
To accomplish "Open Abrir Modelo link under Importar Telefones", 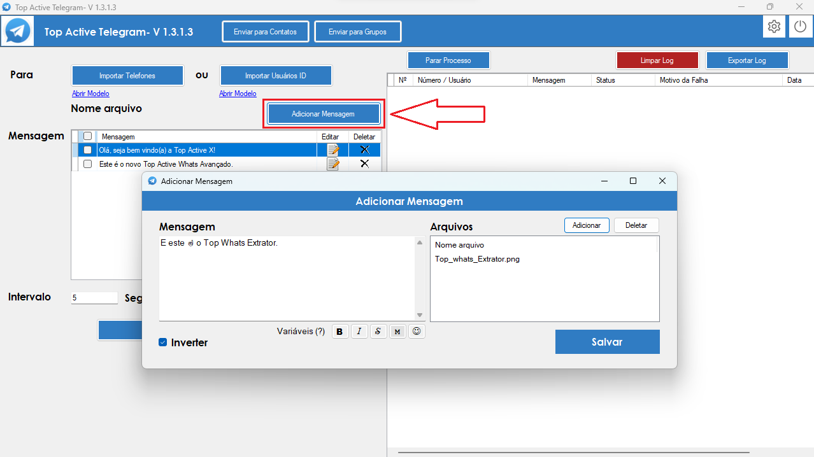I will pos(90,94).
